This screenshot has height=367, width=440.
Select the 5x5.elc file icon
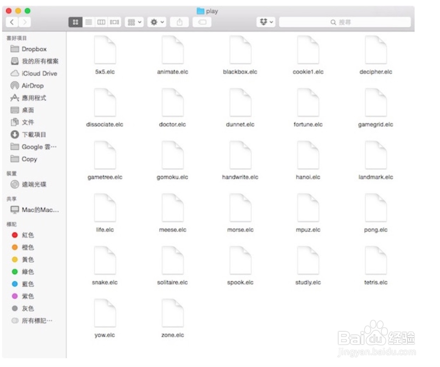[x=105, y=50]
